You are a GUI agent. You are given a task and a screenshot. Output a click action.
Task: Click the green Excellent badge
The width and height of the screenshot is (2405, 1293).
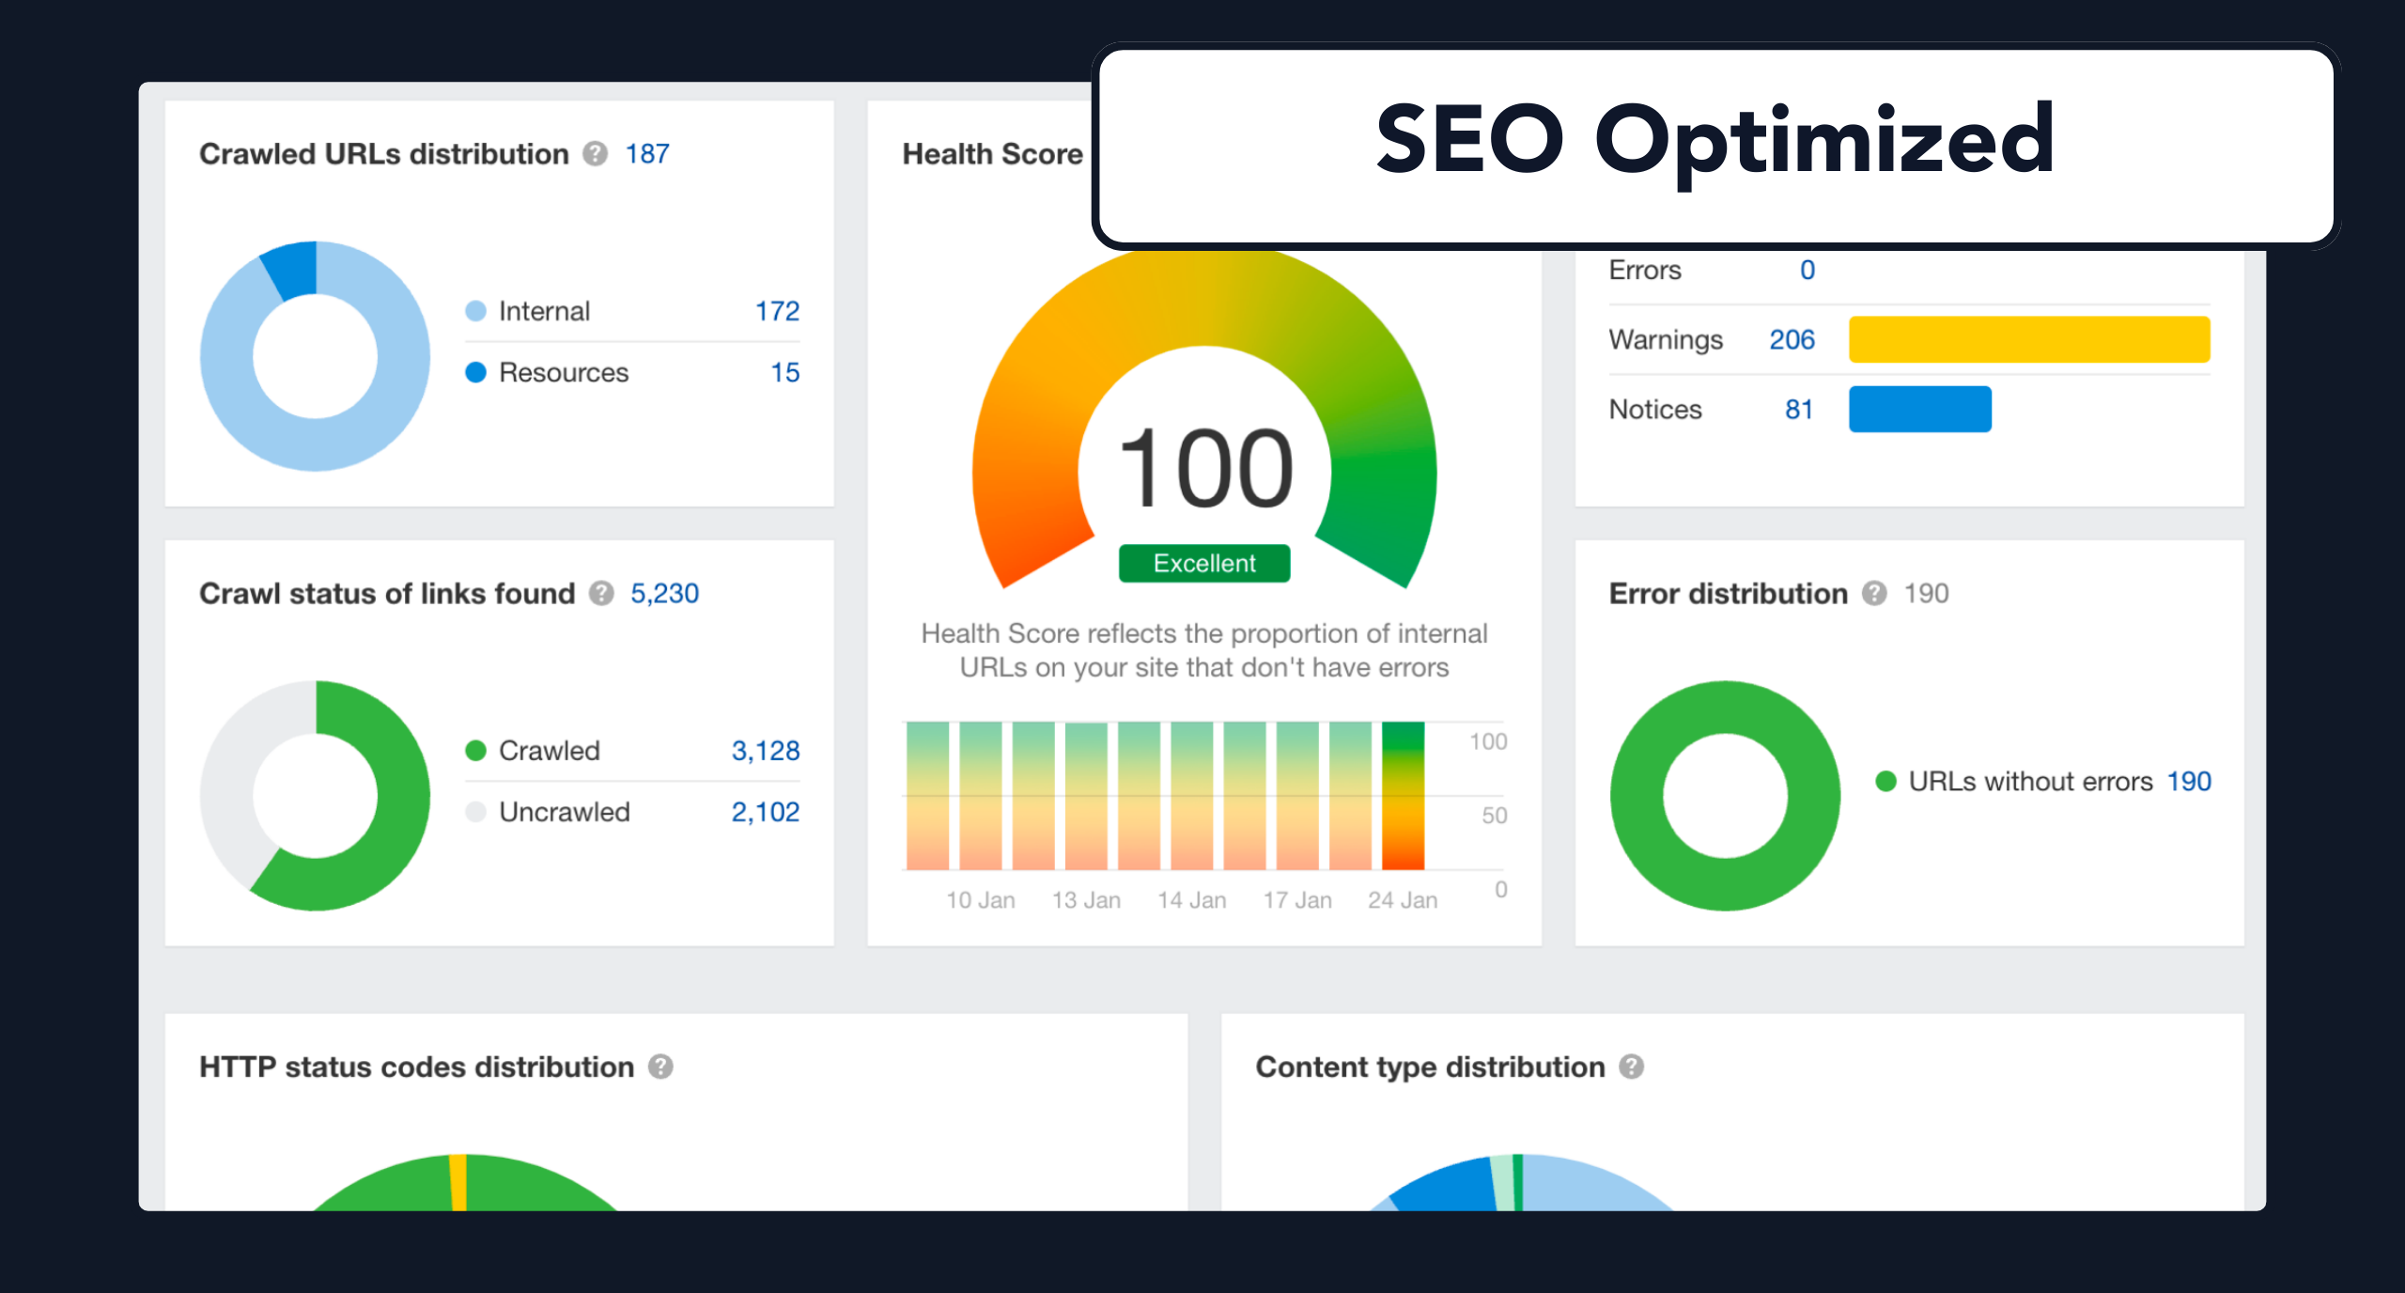[x=1203, y=563]
